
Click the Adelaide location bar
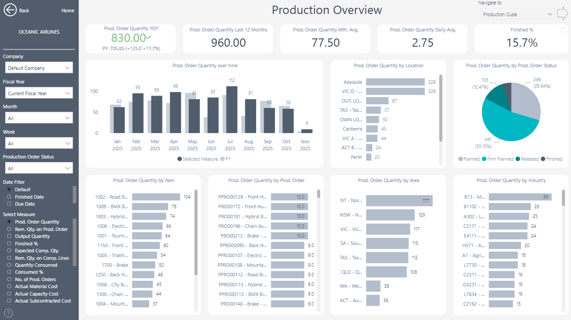pos(395,82)
